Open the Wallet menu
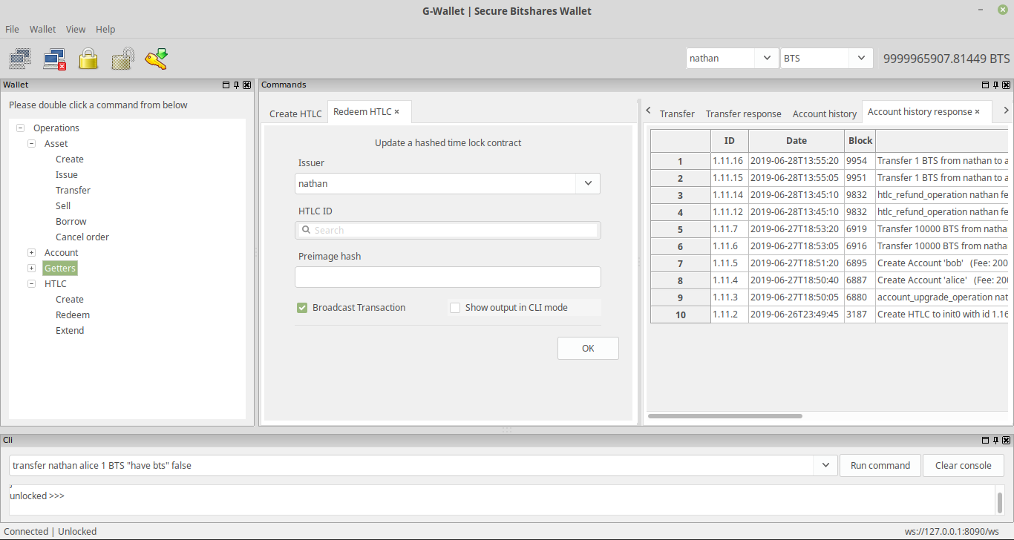 [x=42, y=30]
